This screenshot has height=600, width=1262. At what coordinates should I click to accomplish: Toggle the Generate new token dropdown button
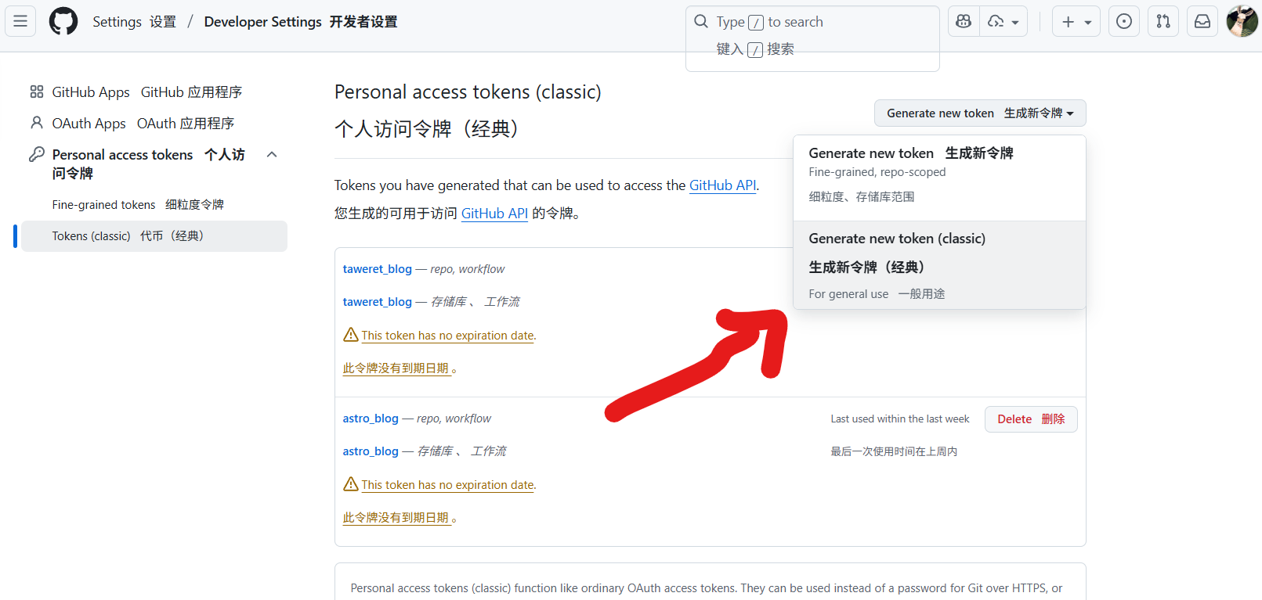tap(980, 113)
